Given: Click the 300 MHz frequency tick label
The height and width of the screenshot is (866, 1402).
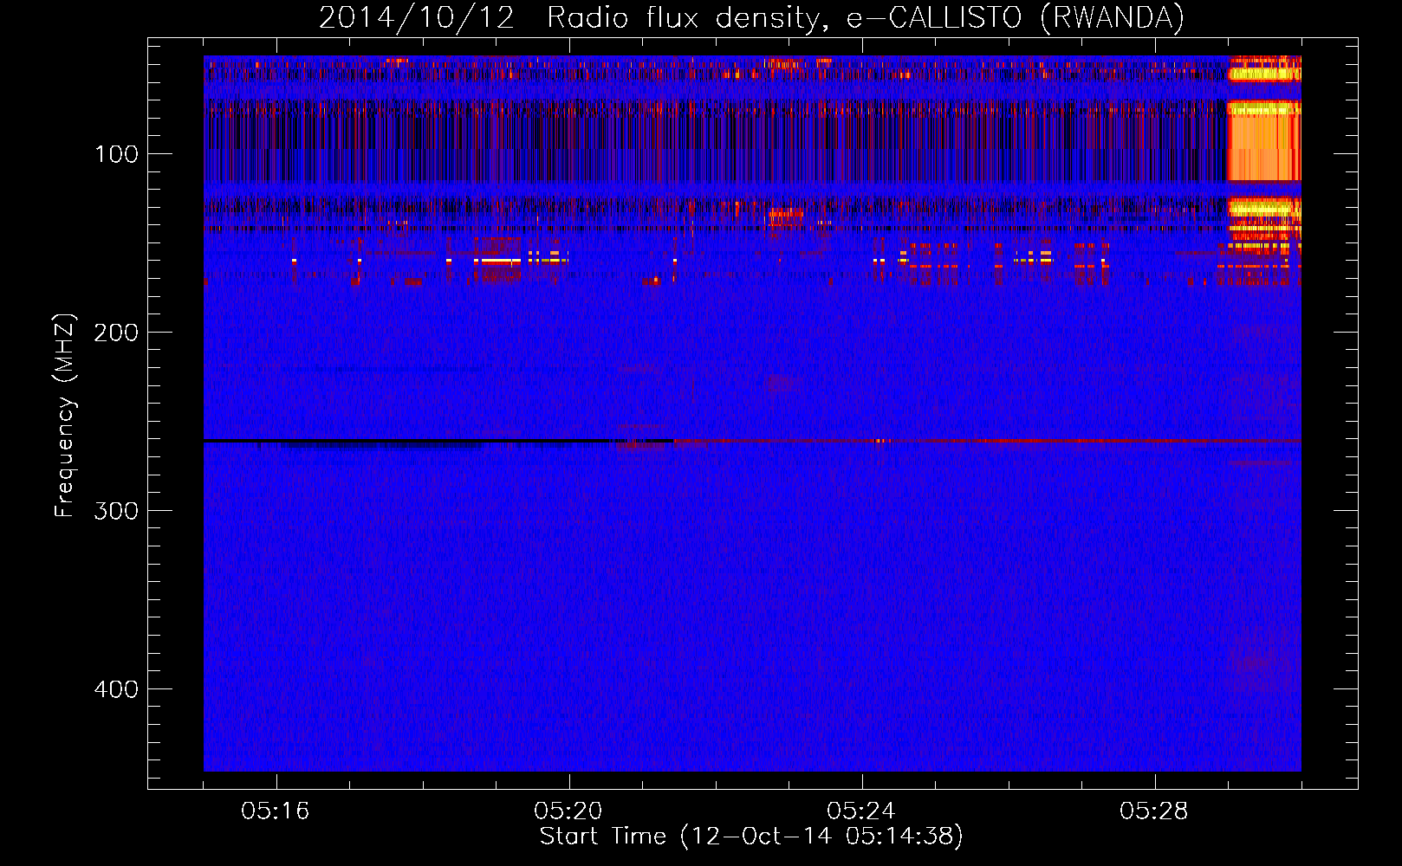Looking at the screenshot, I should (116, 511).
